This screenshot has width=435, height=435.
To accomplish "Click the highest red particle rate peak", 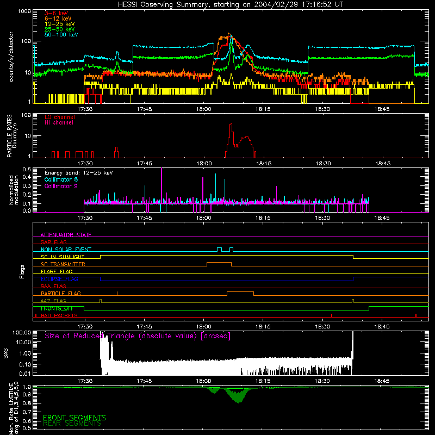I will pyautogui.click(x=231, y=125).
